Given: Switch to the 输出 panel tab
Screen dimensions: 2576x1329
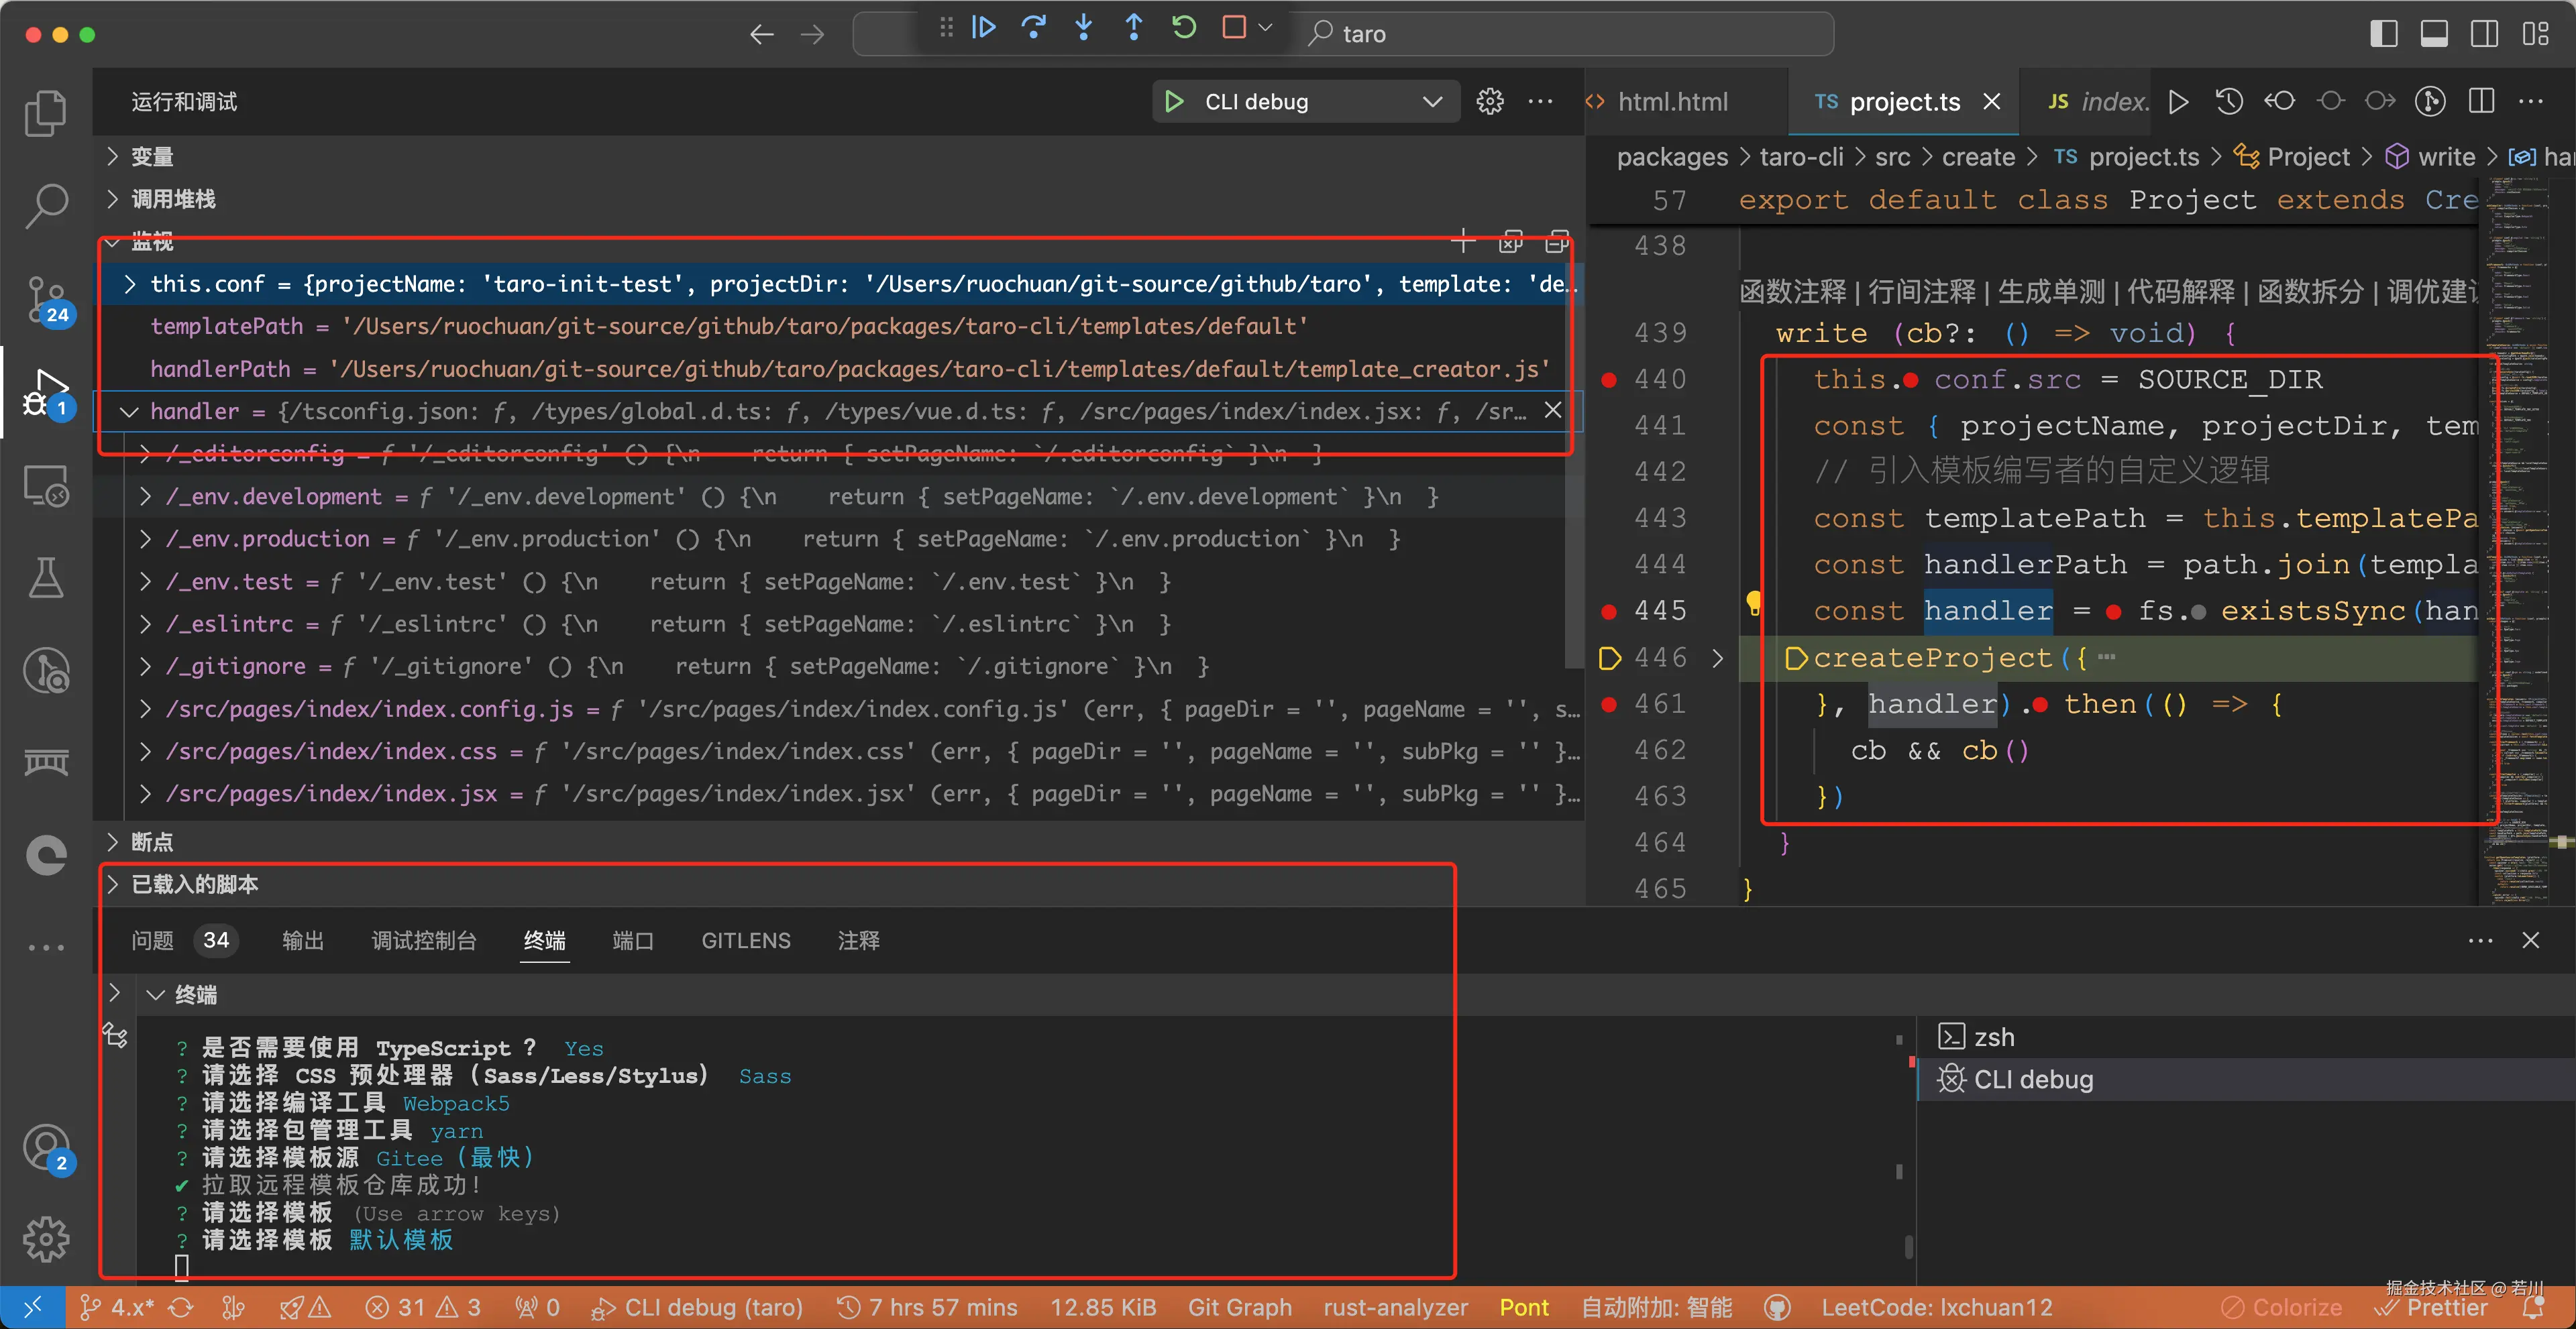Looking at the screenshot, I should (x=303, y=939).
